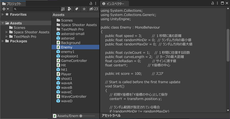Select the shoot1 prefab icon
Image resolution: width=230 pixels, height=119 pixels.
tap(58, 78)
